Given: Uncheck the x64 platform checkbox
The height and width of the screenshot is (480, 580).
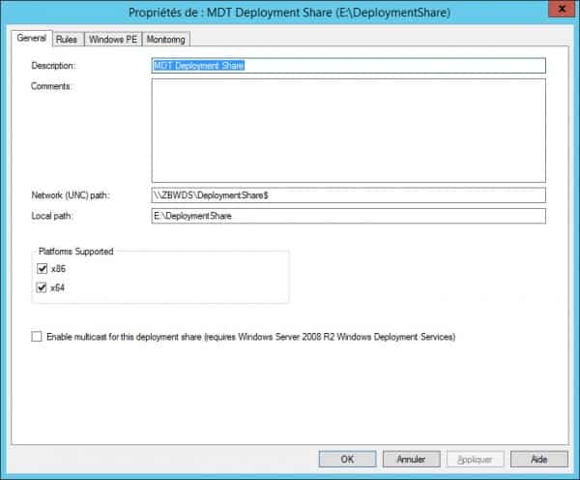Looking at the screenshot, I should click(x=42, y=287).
